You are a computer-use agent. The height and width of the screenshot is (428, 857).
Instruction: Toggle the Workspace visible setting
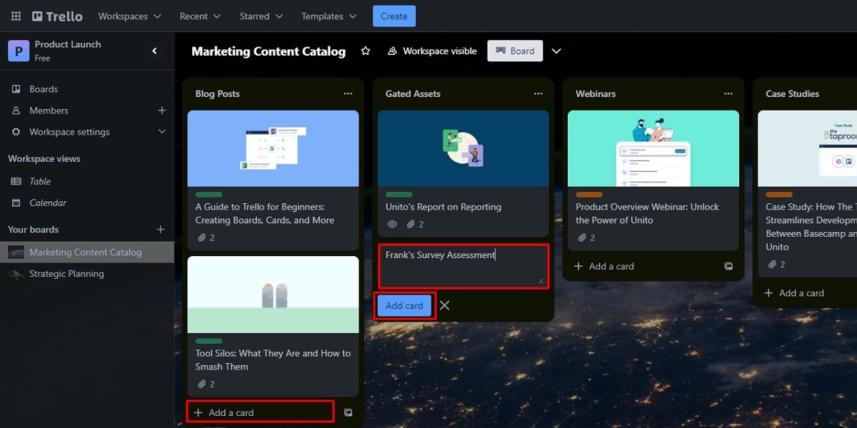(x=431, y=51)
